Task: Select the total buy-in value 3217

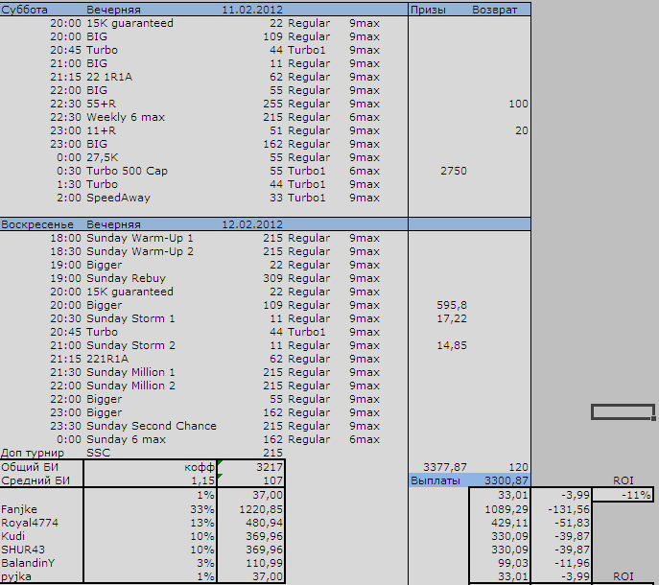Action: pyautogui.click(x=270, y=467)
